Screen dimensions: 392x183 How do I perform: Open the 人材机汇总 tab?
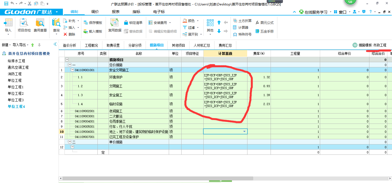coord(202,45)
